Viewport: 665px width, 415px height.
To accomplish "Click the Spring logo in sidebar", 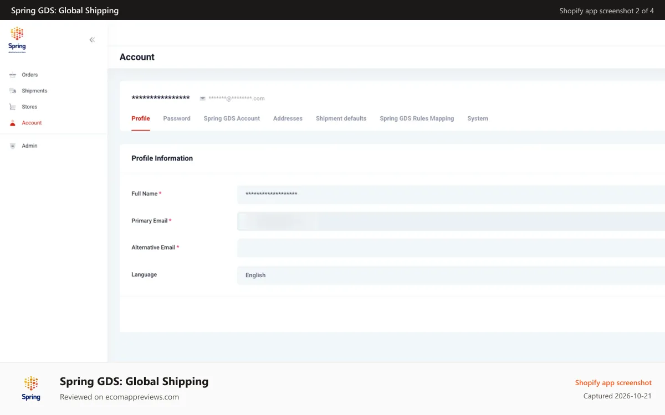I will pos(17,39).
